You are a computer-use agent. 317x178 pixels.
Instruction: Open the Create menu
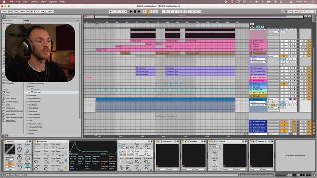(x=34, y=2)
